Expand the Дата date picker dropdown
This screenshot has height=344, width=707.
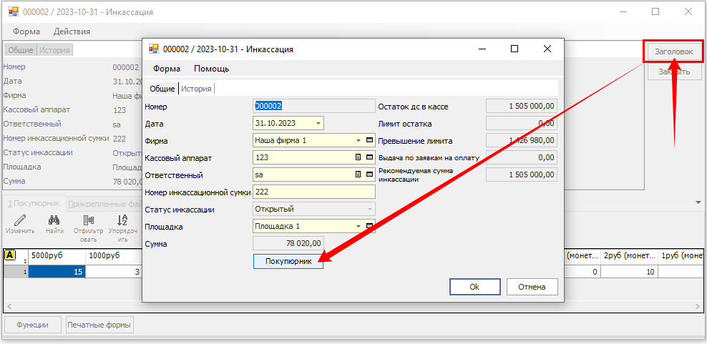[318, 123]
